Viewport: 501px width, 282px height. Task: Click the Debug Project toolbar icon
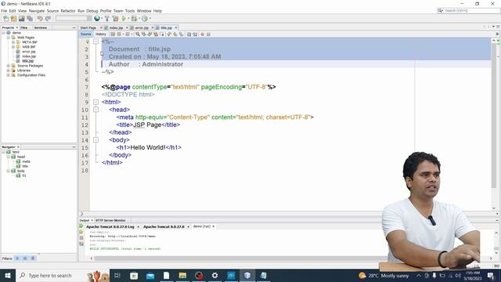[134, 19]
